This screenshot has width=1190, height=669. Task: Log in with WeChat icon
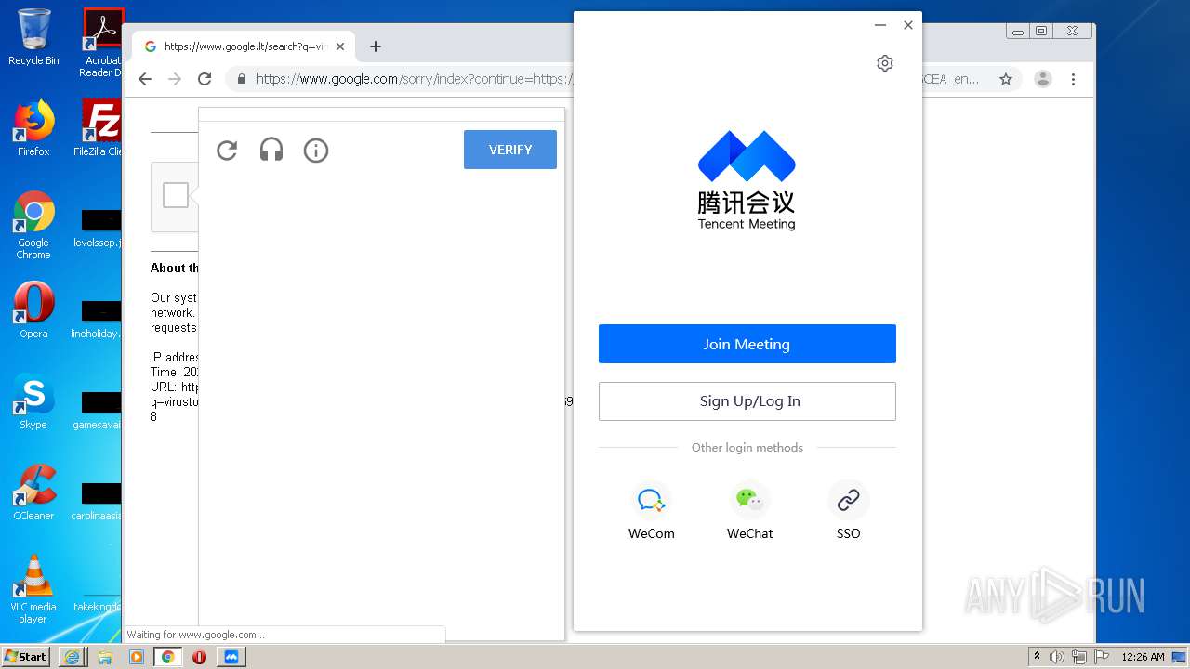tap(749, 500)
